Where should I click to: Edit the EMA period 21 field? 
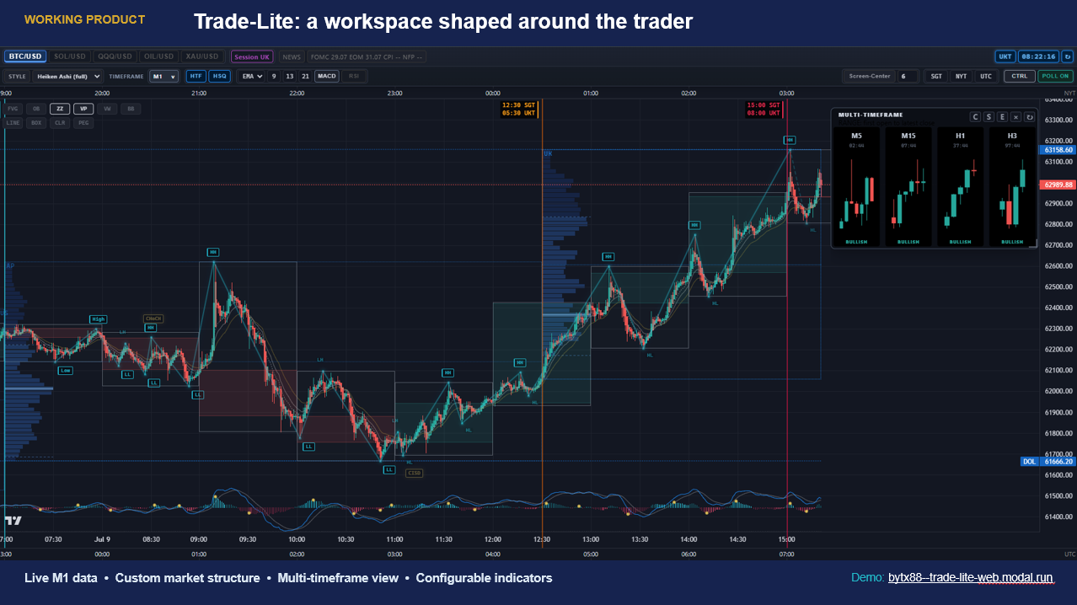coord(305,76)
